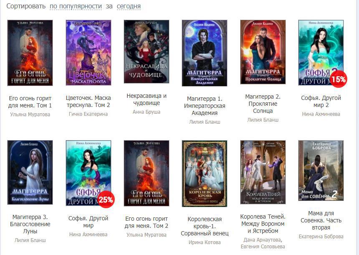This screenshot has width=359, height=255.
Task: Open the 'Королева Теней' book cover
Action: click(263, 172)
